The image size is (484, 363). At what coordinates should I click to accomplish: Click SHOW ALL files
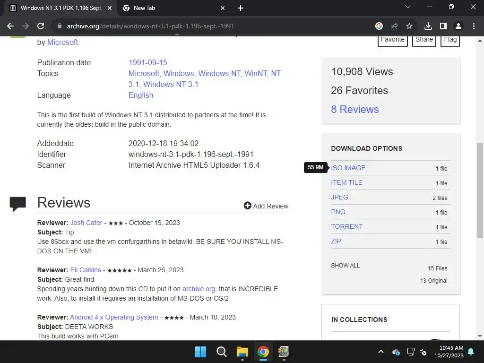[346, 266]
